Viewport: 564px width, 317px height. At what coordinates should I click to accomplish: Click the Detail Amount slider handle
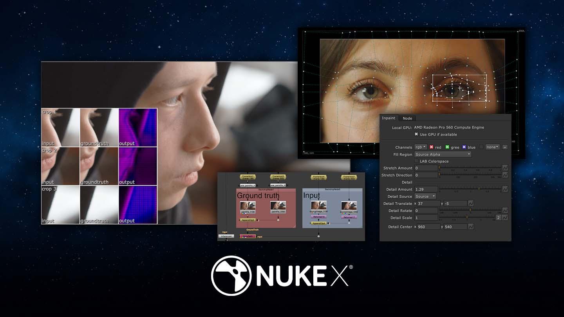coord(479,188)
